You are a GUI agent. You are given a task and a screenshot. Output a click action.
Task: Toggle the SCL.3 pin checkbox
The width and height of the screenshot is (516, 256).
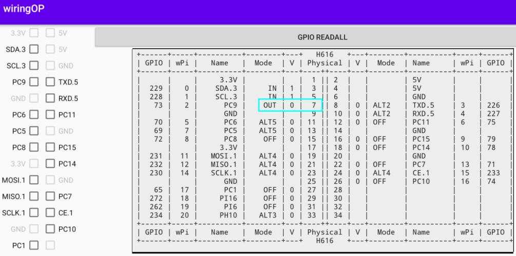coord(34,66)
